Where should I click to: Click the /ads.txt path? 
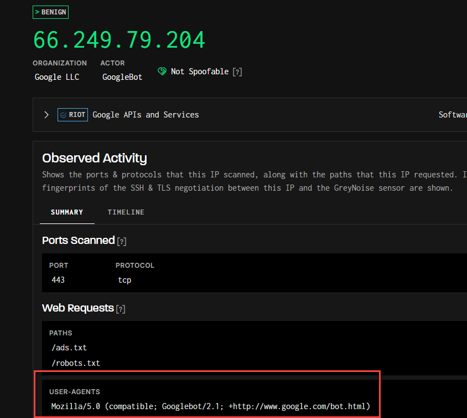(x=69, y=348)
